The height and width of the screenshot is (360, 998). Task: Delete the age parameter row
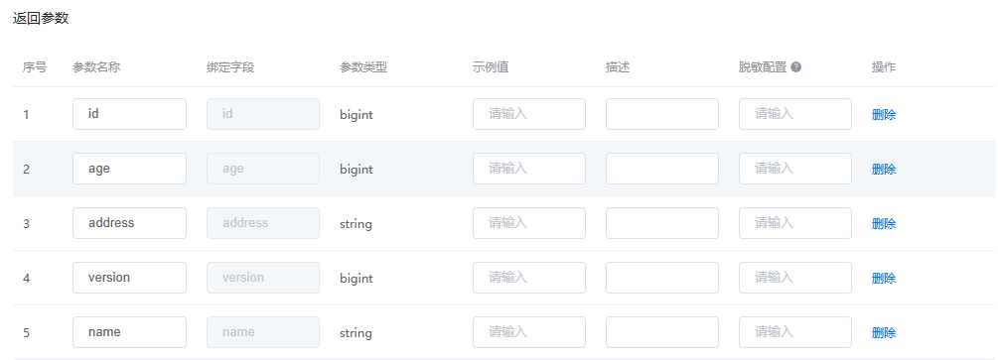pos(884,170)
